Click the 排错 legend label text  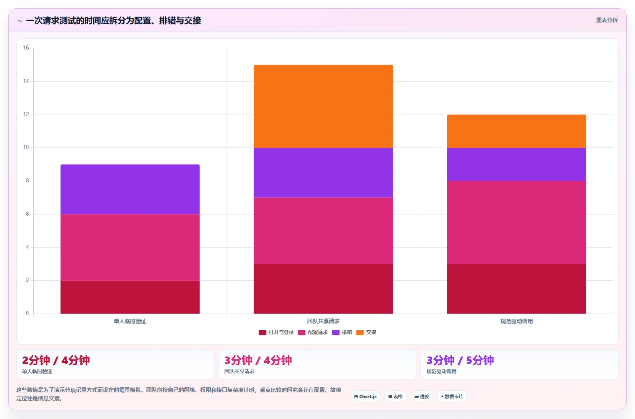tap(347, 332)
